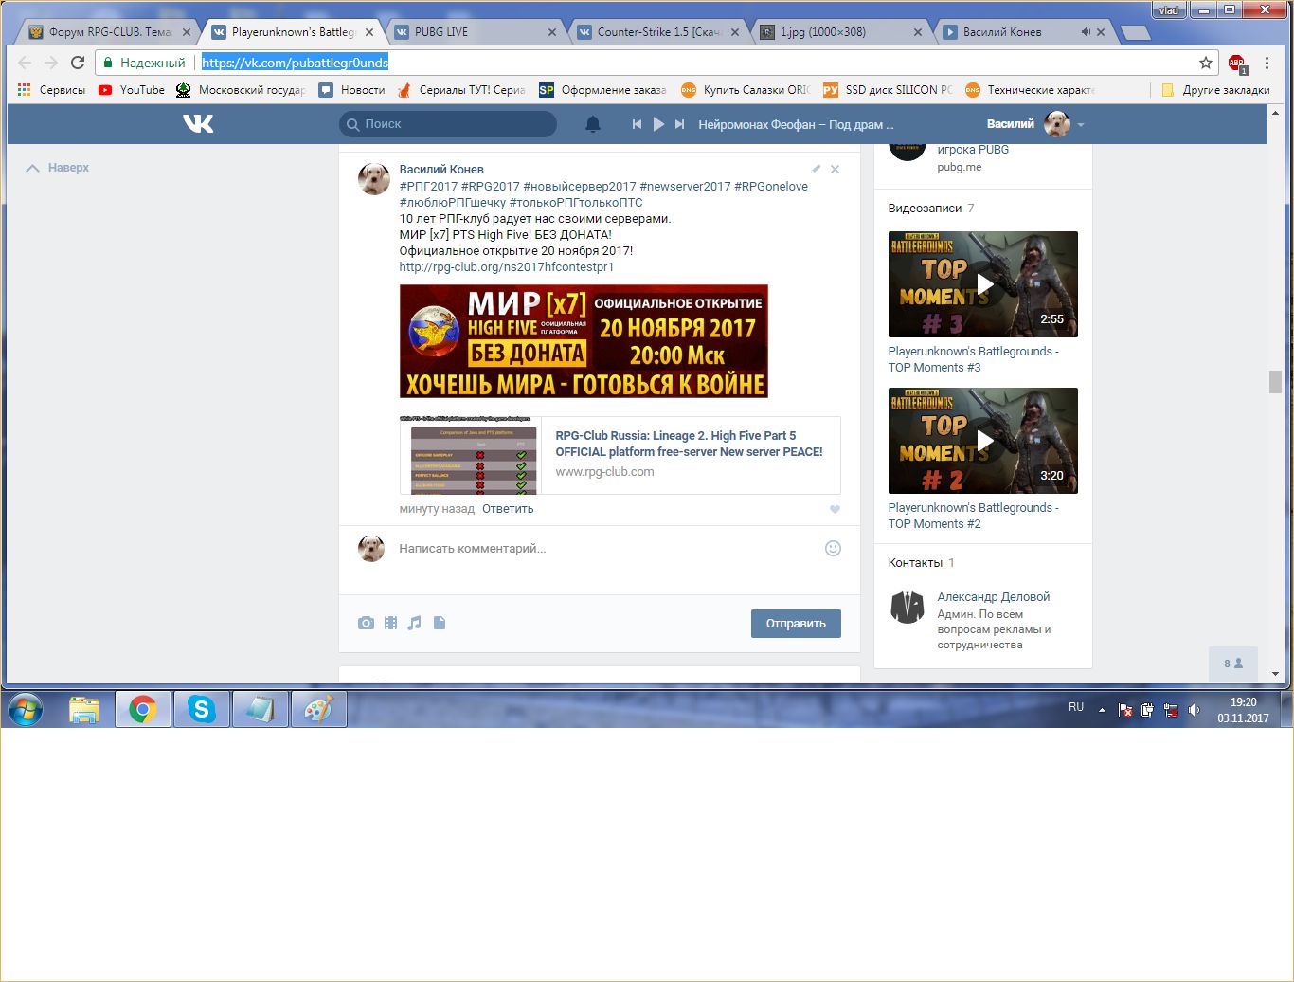The width and height of the screenshot is (1294, 982).
Task: Open the RPG-Club Russia: Lineage 2 link preview
Action: 620,456
